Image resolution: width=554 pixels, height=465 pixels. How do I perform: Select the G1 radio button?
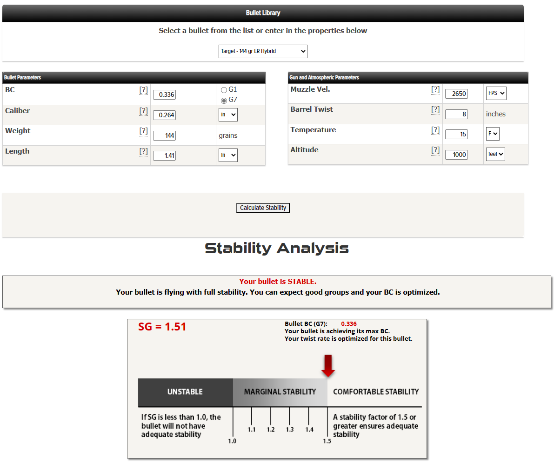(x=224, y=90)
